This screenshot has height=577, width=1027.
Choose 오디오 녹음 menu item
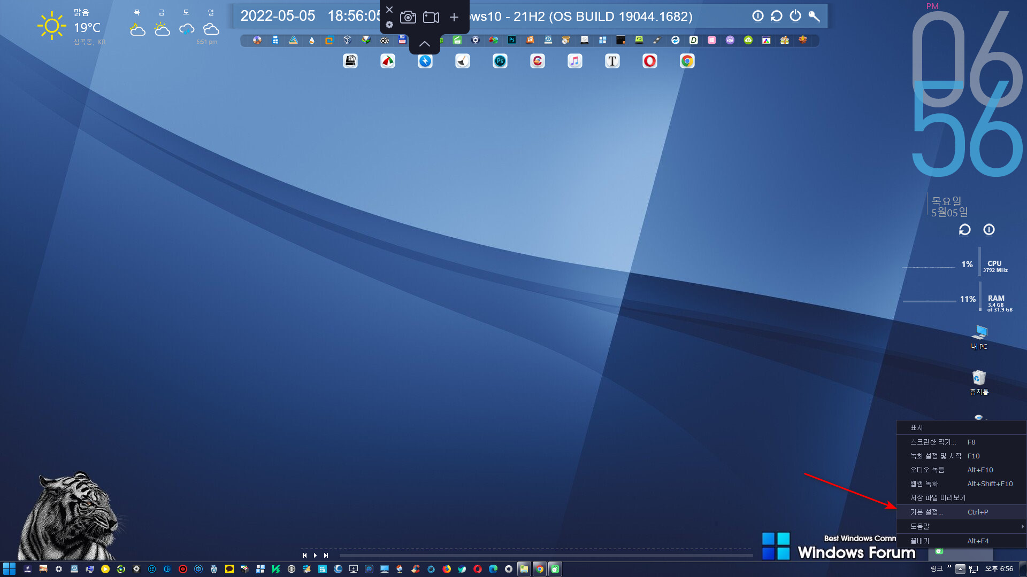tap(961, 470)
